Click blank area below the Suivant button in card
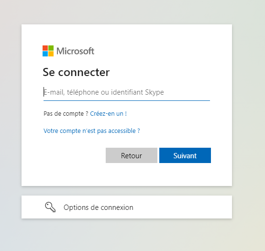The width and height of the screenshot is (265, 251). tap(185, 175)
